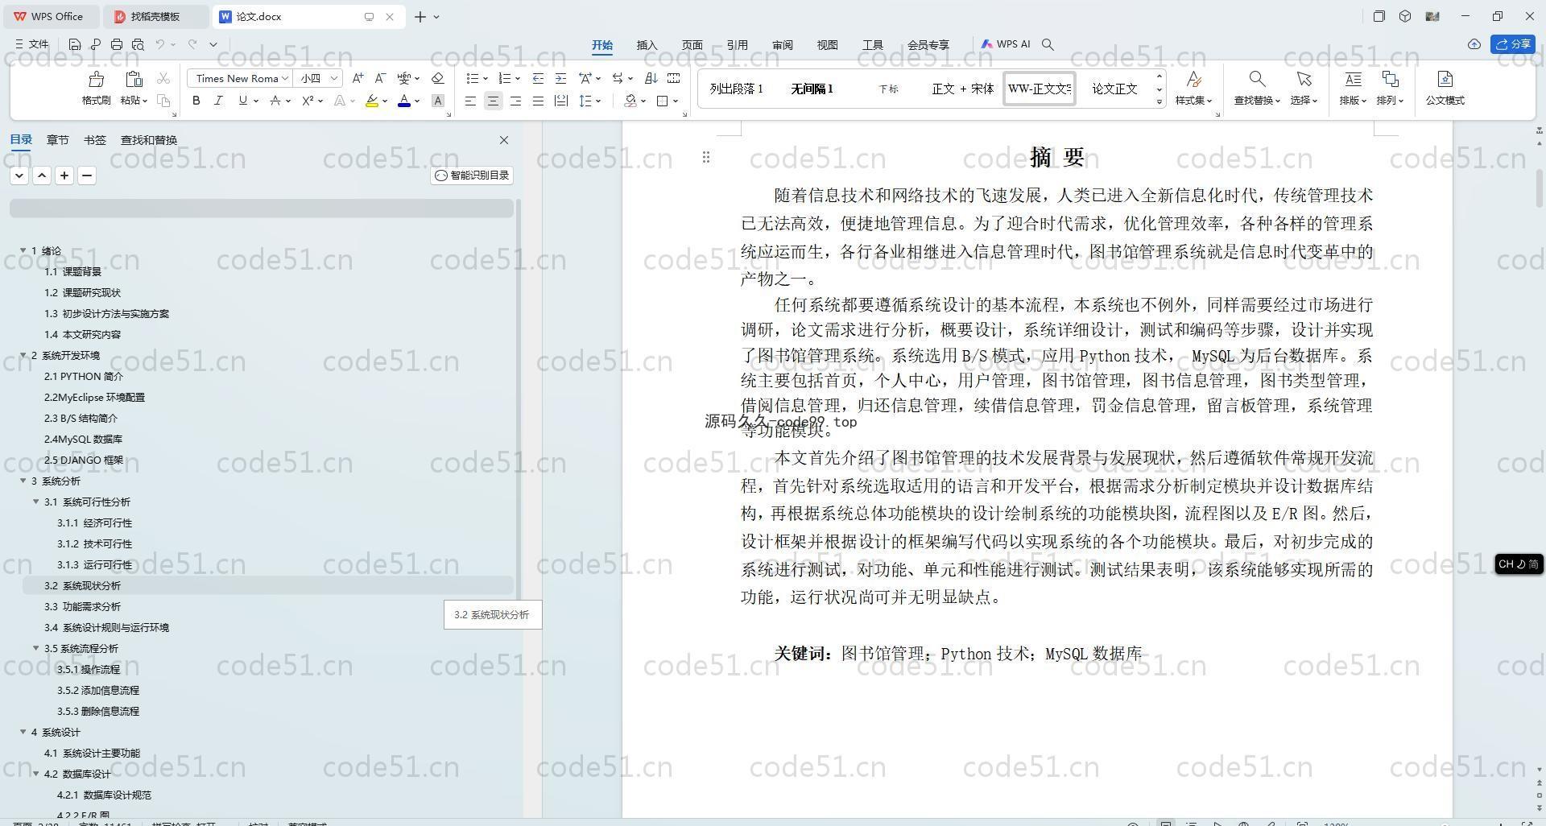This screenshot has height=826, width=1546.
Task: Click the Clear Formatting eraser icon
Action: click(x=437, y=78)
